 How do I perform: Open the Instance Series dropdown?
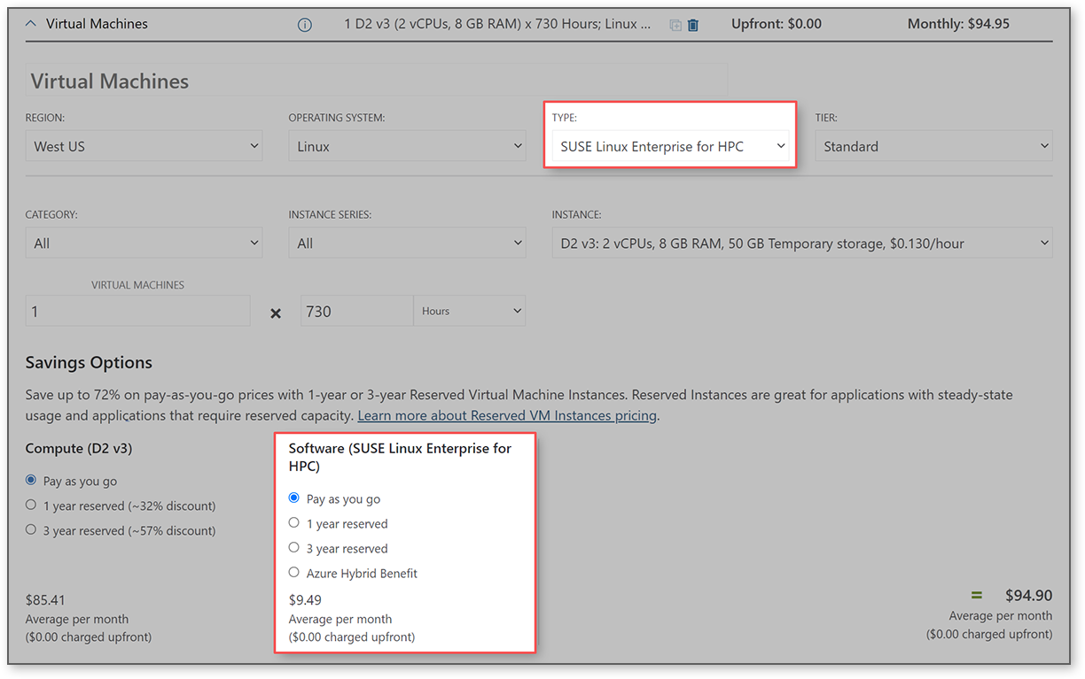pyautogui.click(x=407, y=243)
